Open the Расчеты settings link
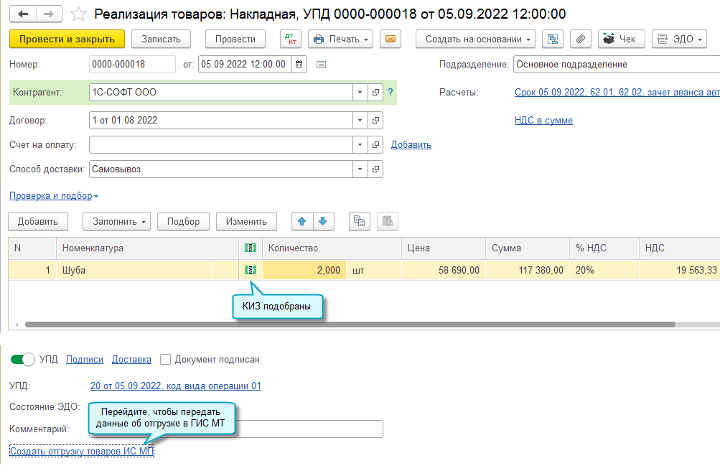The width and height of the screenshot is (720, 471). 617,93
